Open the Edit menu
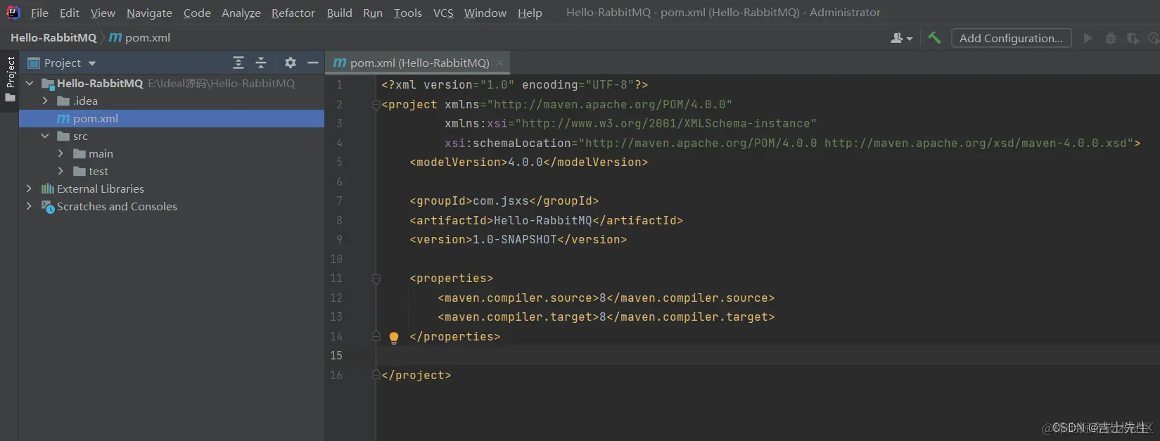 [x=69, y=13]
